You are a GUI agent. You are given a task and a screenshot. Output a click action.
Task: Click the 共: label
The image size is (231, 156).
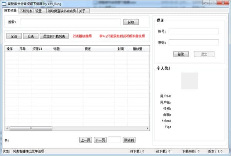point(7,140)
